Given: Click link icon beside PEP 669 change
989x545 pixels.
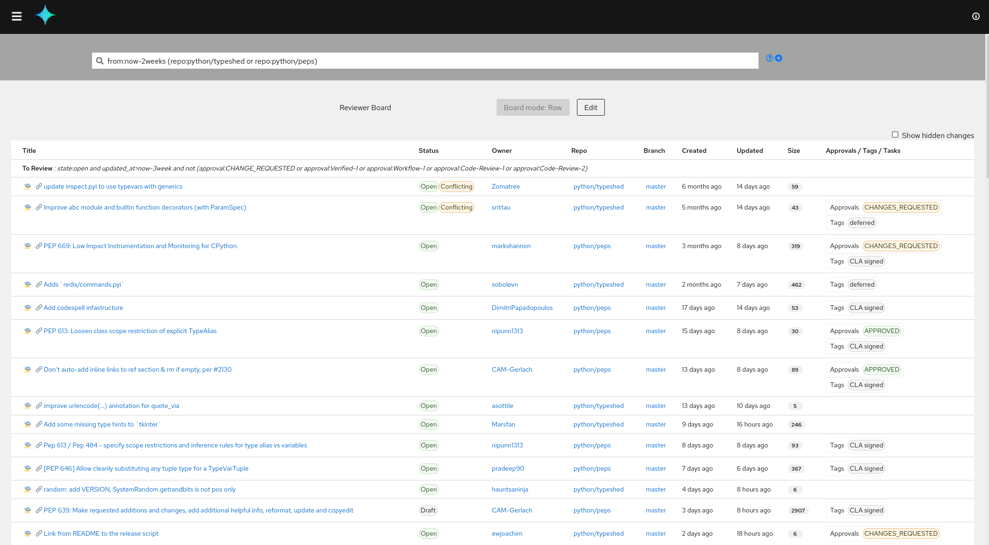Looking at the screenshot, I should tap(39, 246).
